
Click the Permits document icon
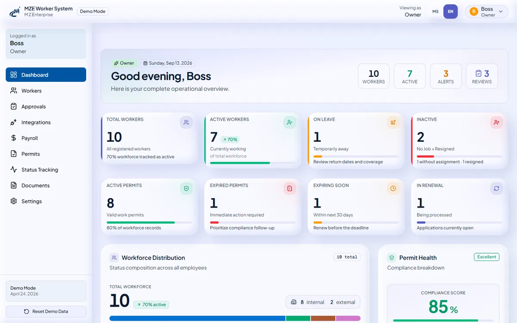[14, 154]
